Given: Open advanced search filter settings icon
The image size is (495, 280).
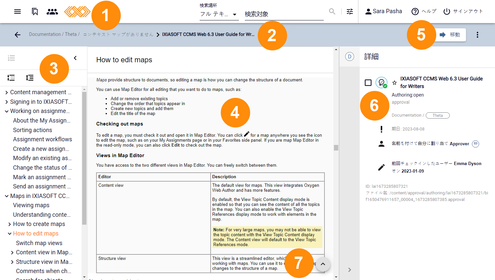Looking at the screenshot, I should pos(350,12).
